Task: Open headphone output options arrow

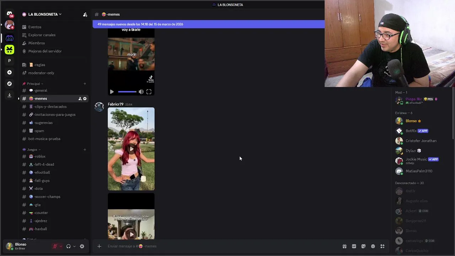Action: [x=74, y=246]
